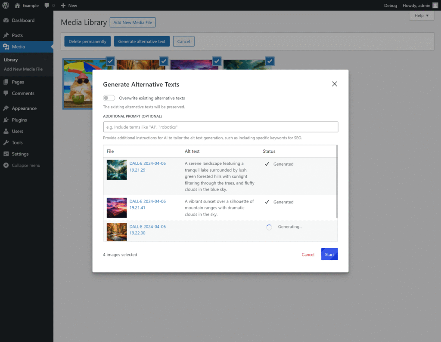441x342 pixels.
Task: Open DALL·E 2024-04-06 19.22.00 file link
Action: 147,230
